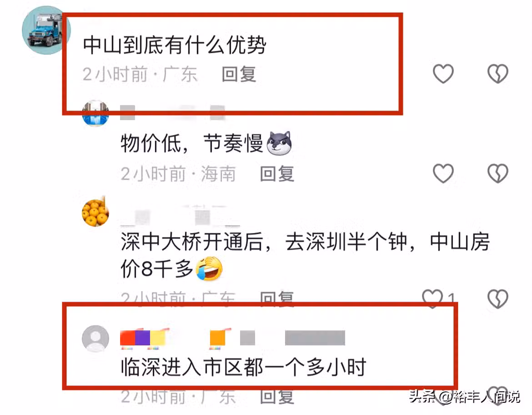This screenshot has height=415, width=532.
Task: Dislike the reply 物价低，节奏慢
Action: point(497,173)
